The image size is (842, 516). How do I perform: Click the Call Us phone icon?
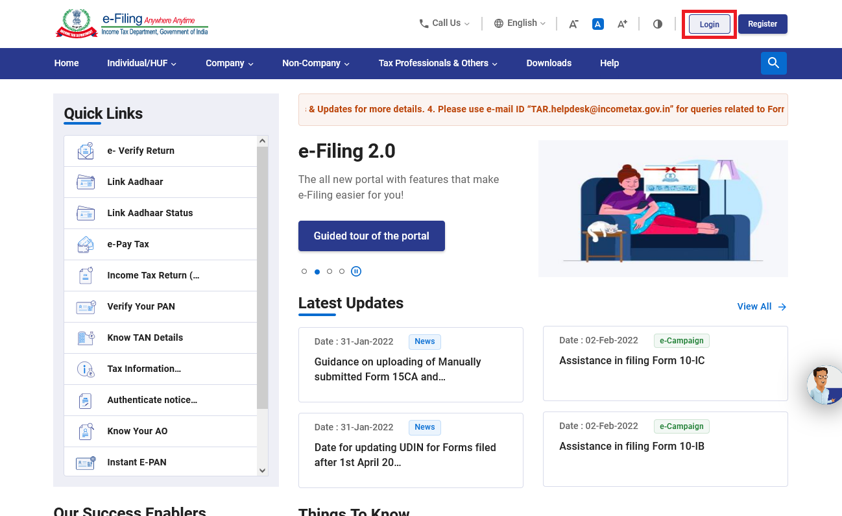[x=424, y=23]
